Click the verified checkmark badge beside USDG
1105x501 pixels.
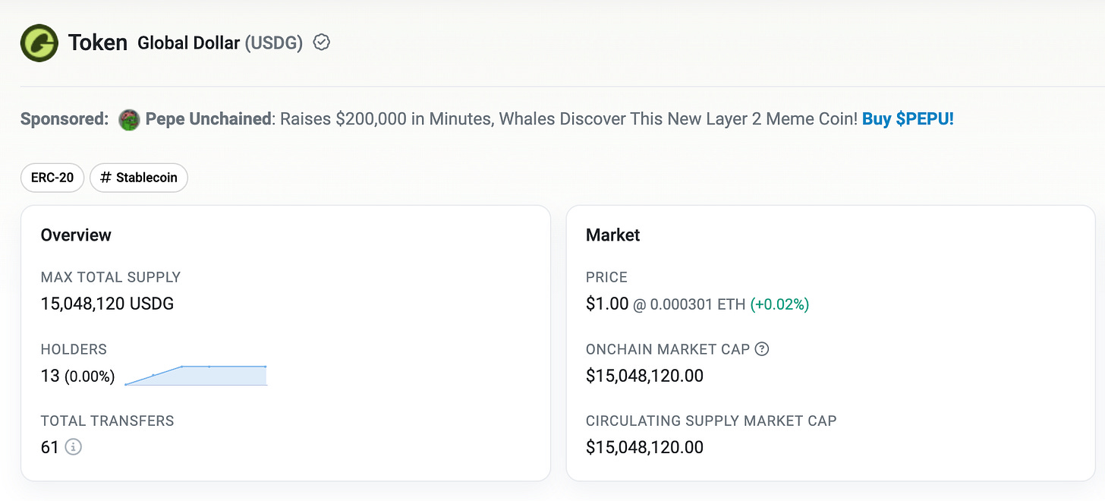coord(322,43)
